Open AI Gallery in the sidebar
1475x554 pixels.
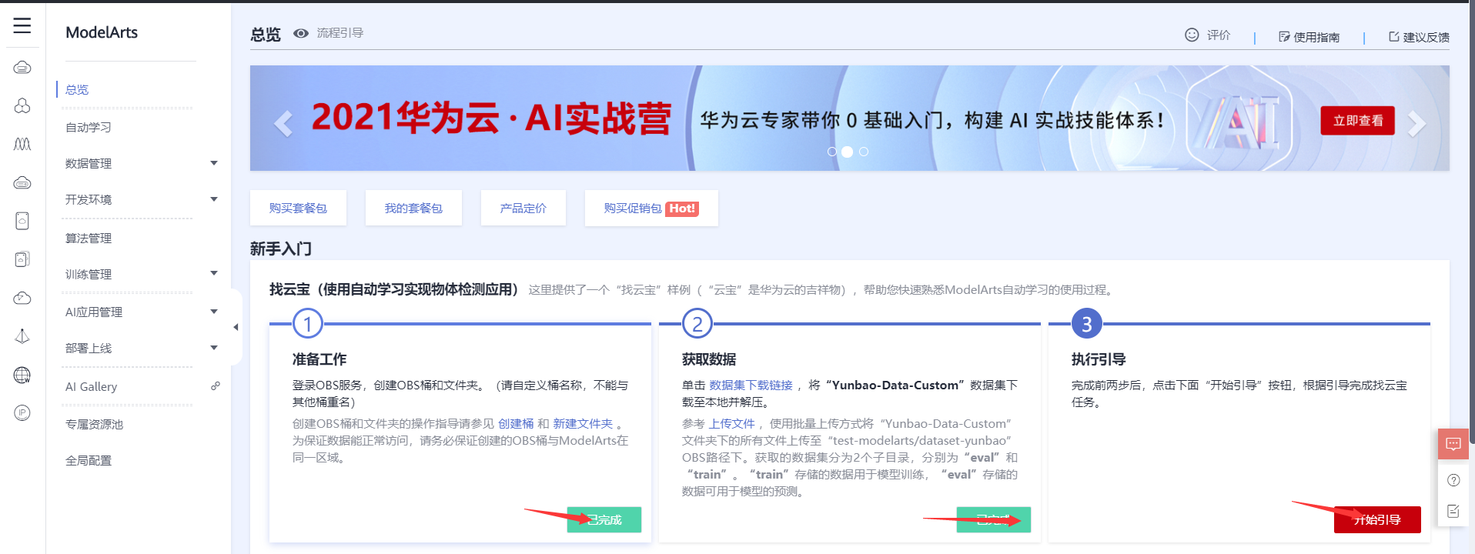[x=91, y=386]
